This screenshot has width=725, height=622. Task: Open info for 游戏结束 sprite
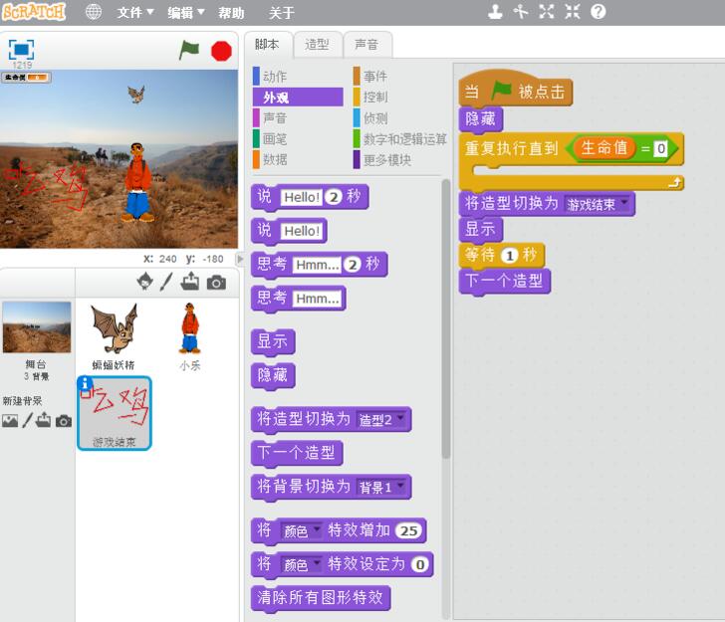86,383
